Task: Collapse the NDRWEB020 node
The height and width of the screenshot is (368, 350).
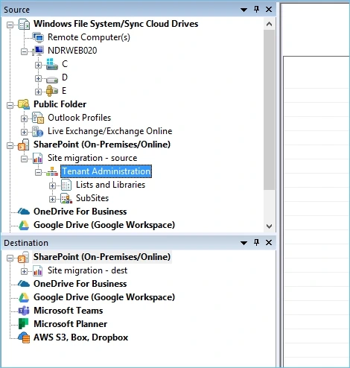Action: [x=24, y=51]
